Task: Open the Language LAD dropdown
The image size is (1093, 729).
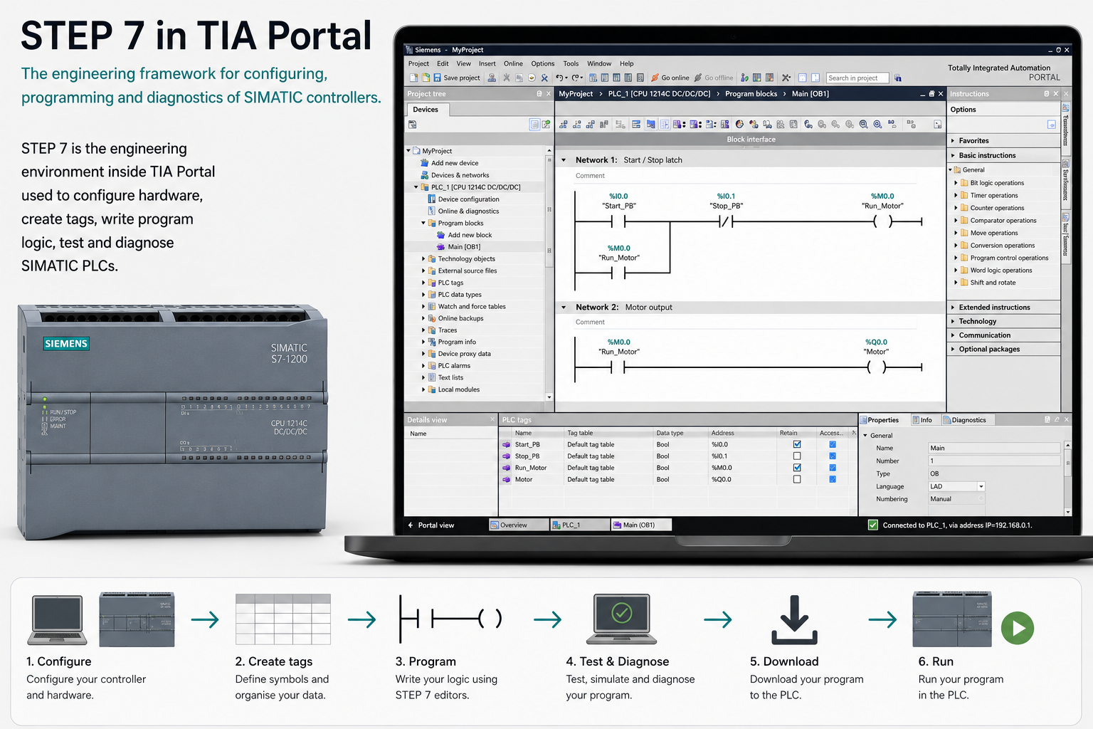Action: point(981,487)
